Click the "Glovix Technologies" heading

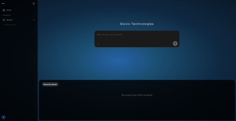(x=137, y=24)
